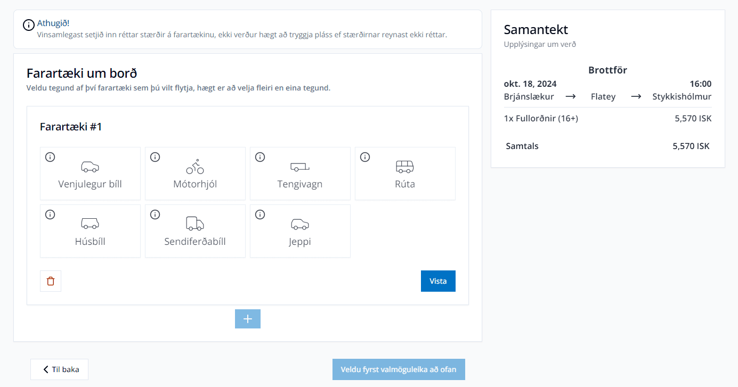Click the Athugið notice info icon

coord(29,25)
